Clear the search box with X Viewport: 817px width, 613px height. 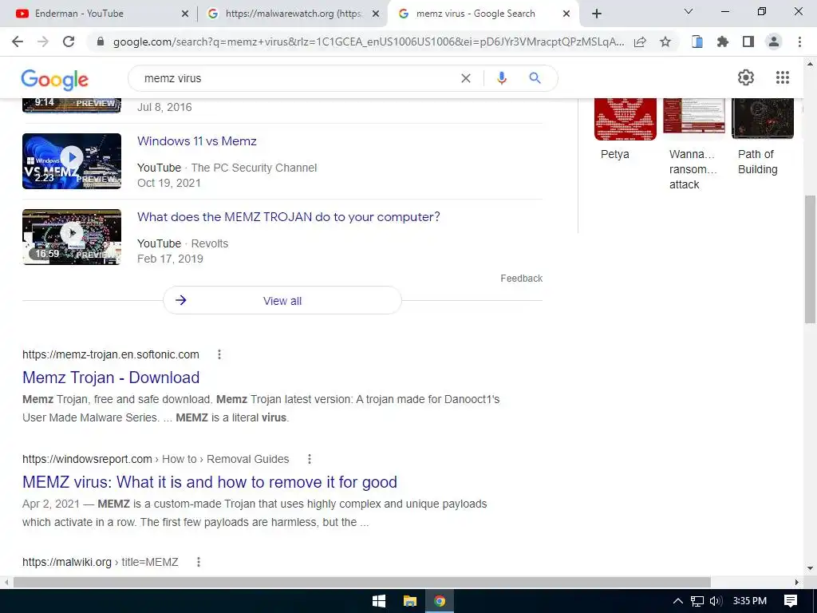click(466, 78)
